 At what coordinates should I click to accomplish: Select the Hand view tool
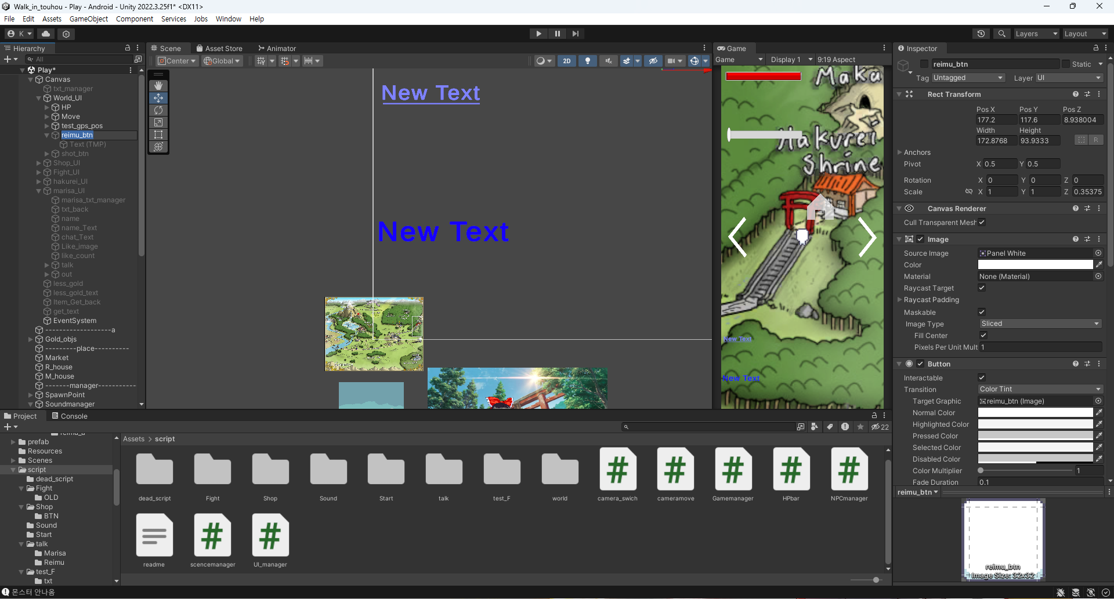pos(158,86)
